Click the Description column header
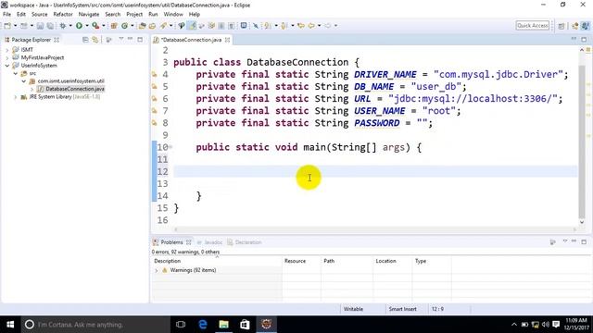Screen dimensions: 593x333 tap(167, 261)
